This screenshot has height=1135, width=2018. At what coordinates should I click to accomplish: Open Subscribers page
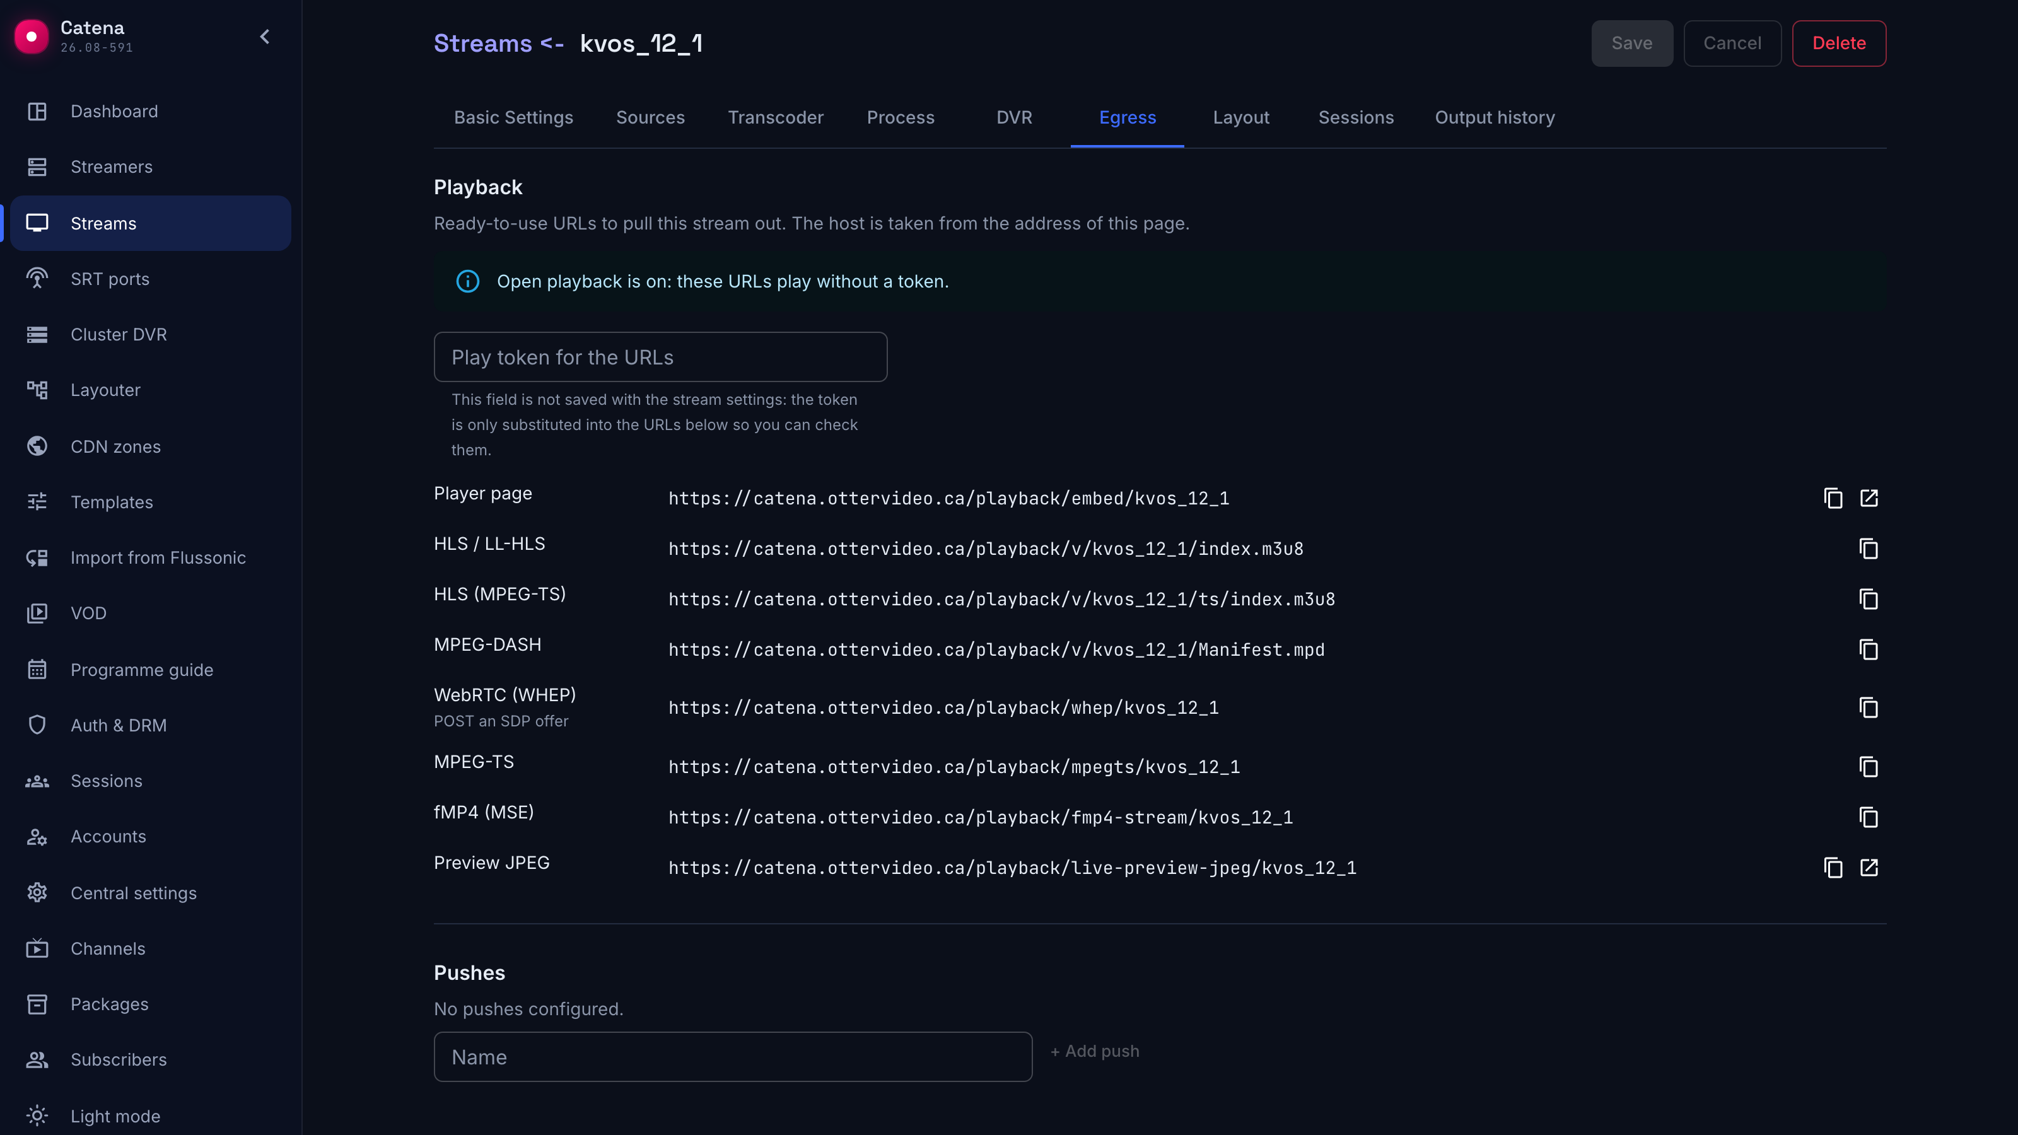click(151, 1060)
